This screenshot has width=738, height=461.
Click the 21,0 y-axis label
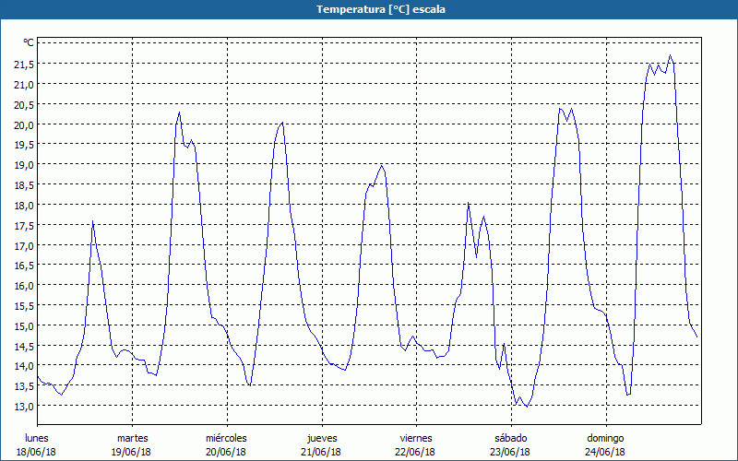[x=24, y=85]
